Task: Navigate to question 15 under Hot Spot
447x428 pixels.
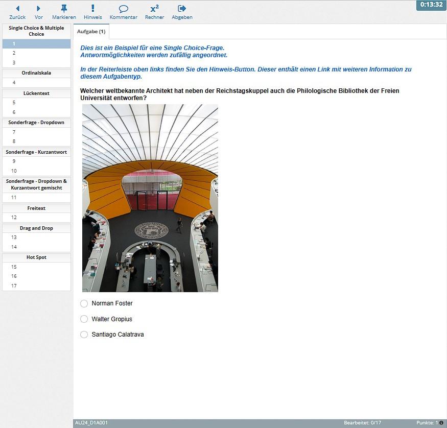Action: pos(36,267)
